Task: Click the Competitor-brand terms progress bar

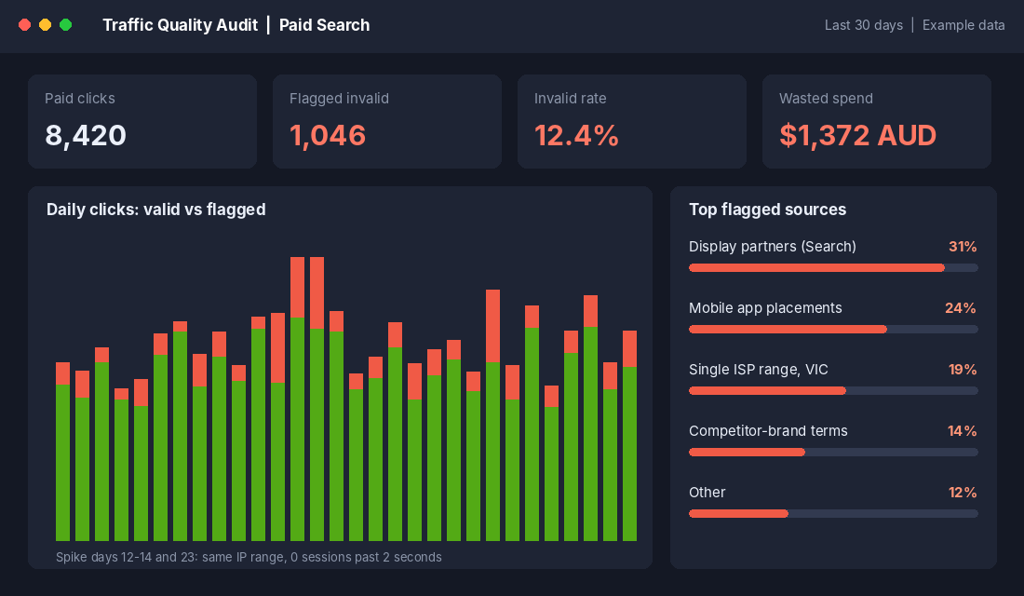Action: pyautogui.click(x=833, y=453)
